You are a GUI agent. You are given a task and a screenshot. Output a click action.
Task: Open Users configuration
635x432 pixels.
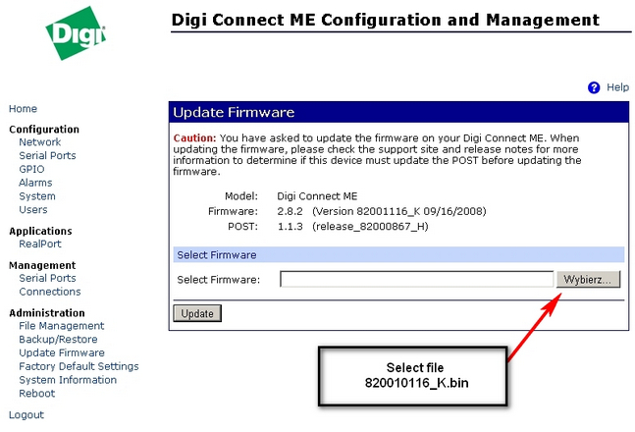click(x=32, y=209)
